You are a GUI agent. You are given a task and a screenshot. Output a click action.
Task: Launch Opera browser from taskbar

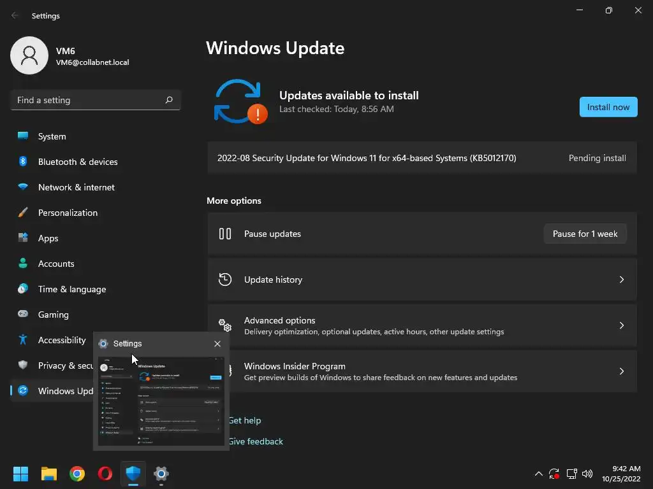[x=105, y=473]
